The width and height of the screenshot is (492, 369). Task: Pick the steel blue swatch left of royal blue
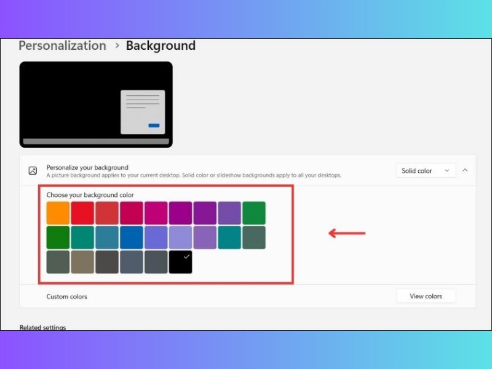pyautogui.click(x=107, y=237)
